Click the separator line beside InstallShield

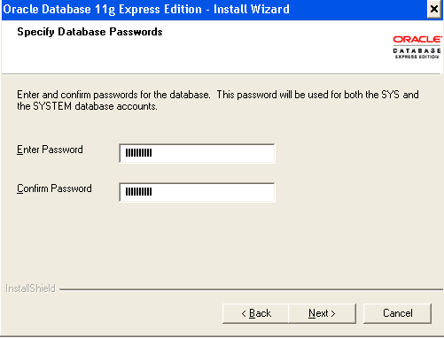tap(251, 290)
